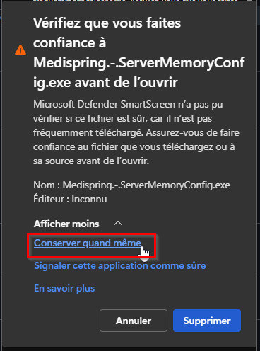Click 'ig.exe avant de l'ouvrir' heading line
This screenshot has width=260, height=351.
[105, 83]
